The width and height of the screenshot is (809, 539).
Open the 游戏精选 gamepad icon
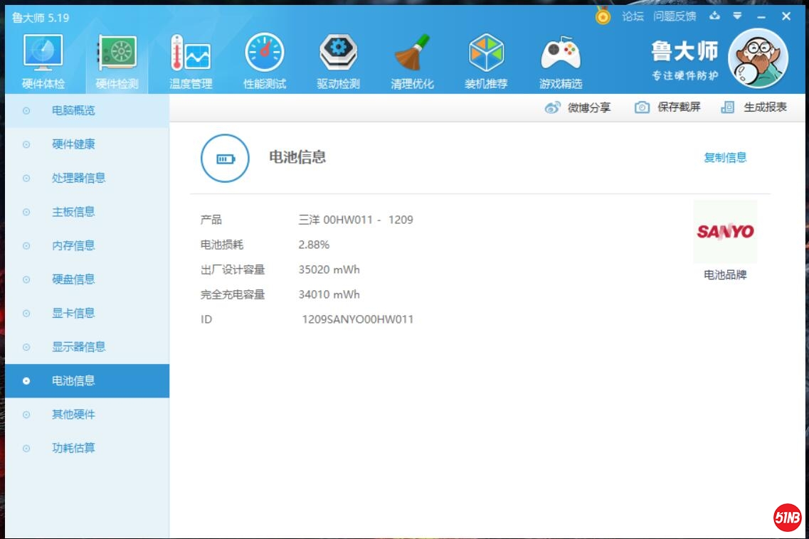point(561,53)
